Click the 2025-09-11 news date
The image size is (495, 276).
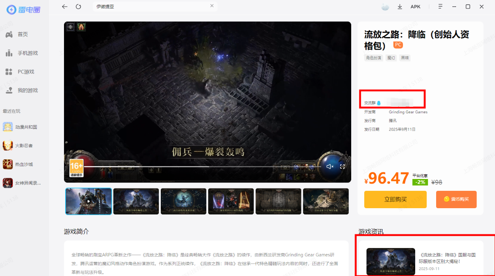pos(428,269)
